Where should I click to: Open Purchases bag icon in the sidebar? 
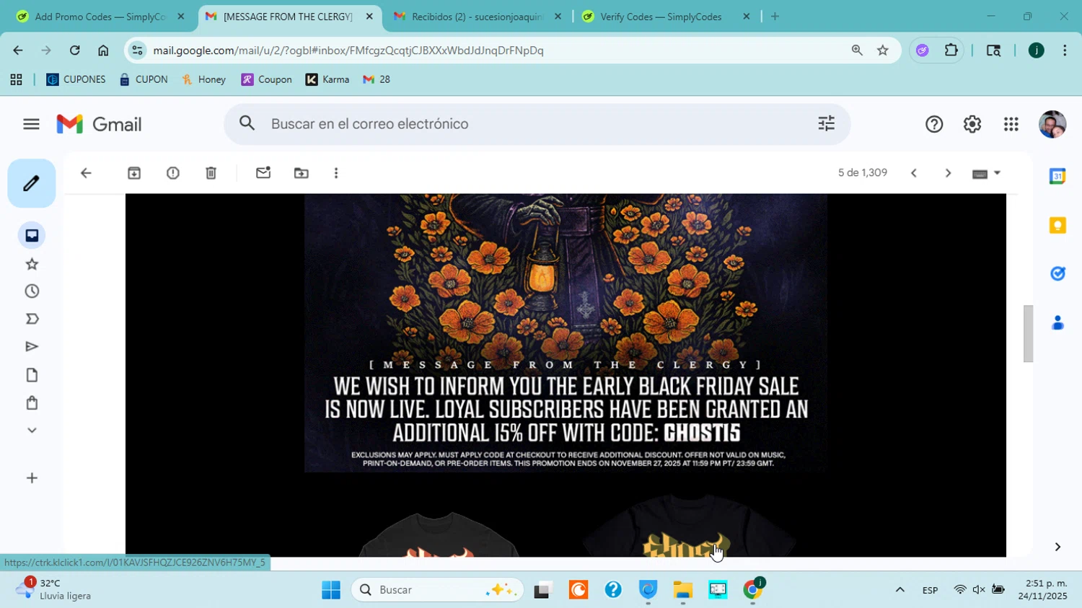pyautogui.click(x=32, y=402)
